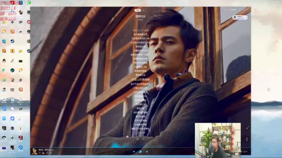Open the green circular icon in desktop's top row
Viewport: 282px width, 158px height.
click(29, 2)
